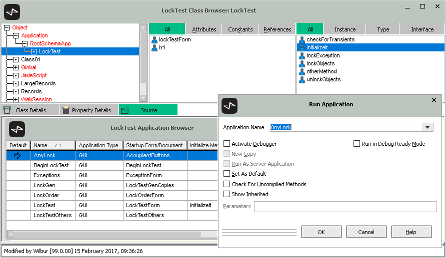The image size is (446, 258).
Task: Click the lockException method icon
Action: pos(301,56)
